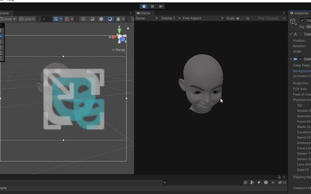Collapse the Camera component foldout

[x=291, y=59]
